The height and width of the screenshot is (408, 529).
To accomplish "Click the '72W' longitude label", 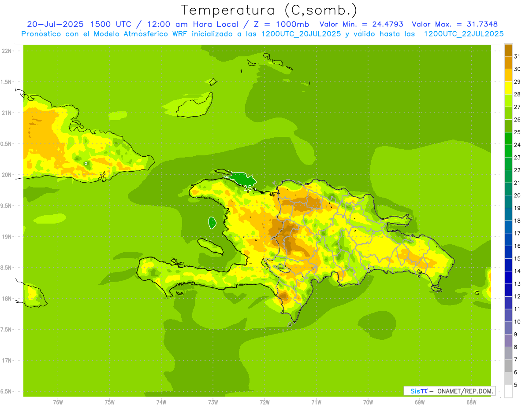I will coord(264,402).
